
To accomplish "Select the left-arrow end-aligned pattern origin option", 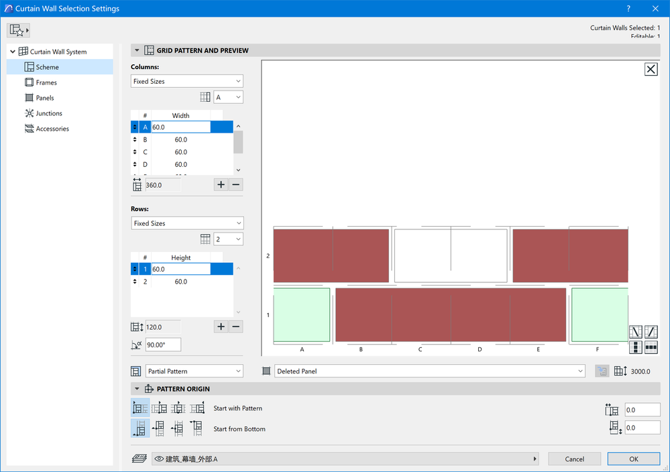I will click(197, 408).
